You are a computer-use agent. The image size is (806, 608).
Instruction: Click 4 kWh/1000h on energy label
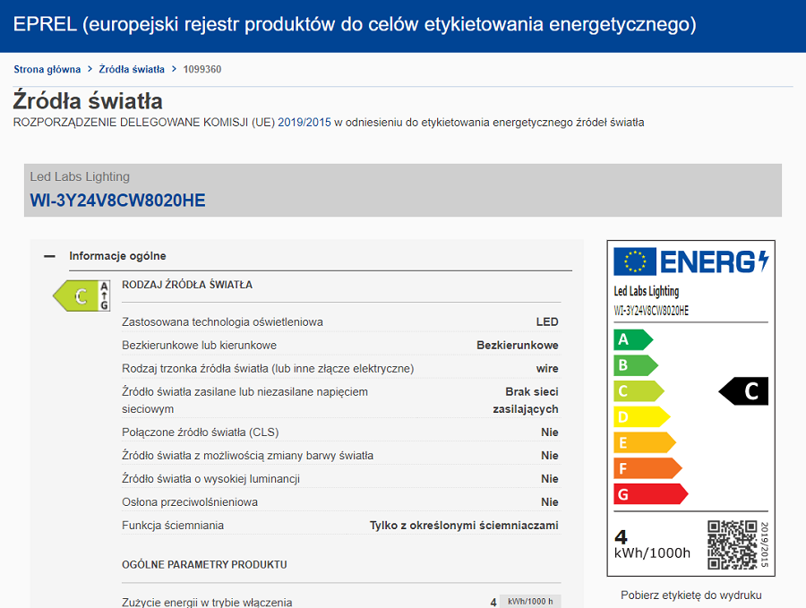pyautogui.click(x=652, y=544)
